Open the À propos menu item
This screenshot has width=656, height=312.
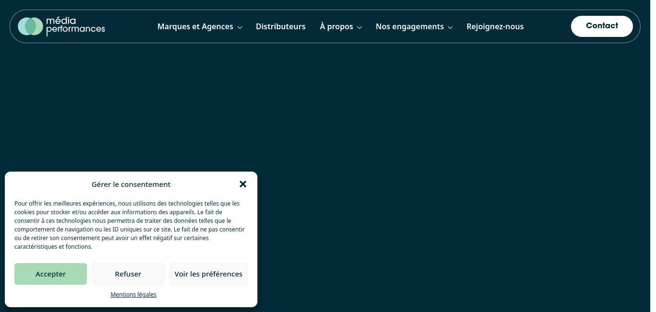coord(337,27)
